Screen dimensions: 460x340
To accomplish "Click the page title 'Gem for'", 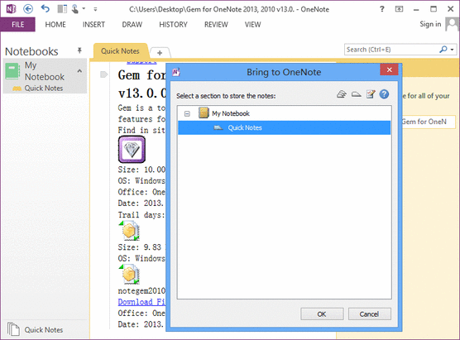I will (141, 75).
